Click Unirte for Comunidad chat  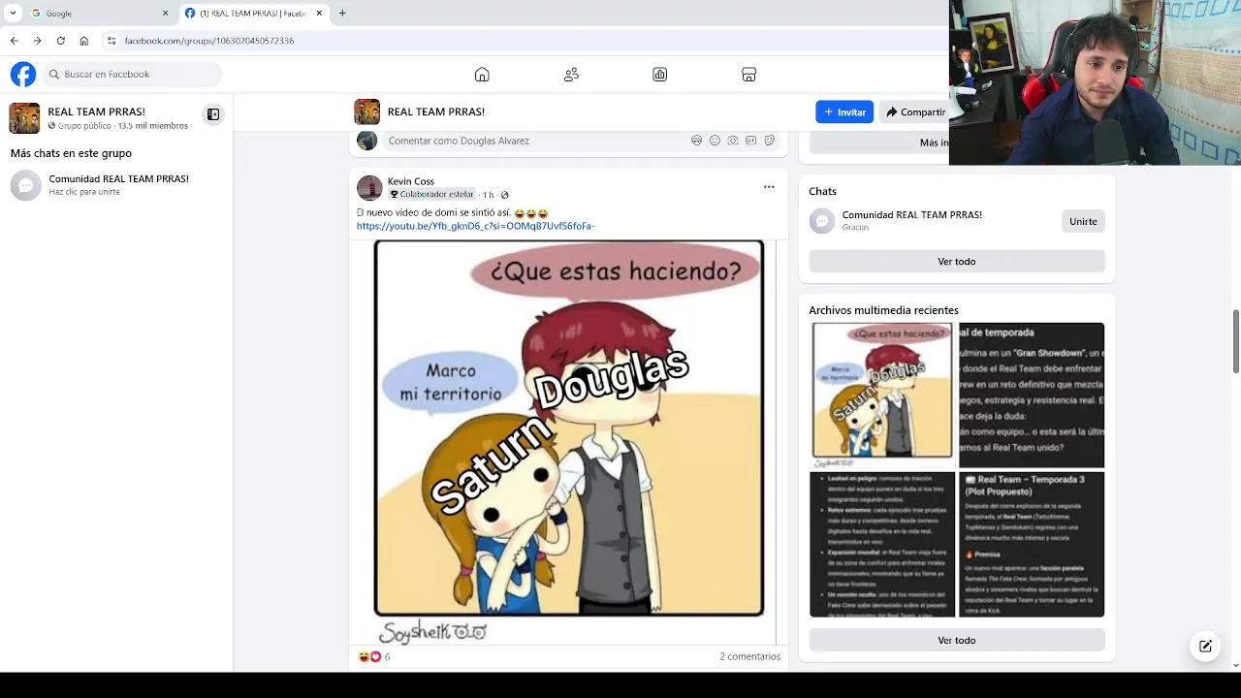[x=1083, y=221]
